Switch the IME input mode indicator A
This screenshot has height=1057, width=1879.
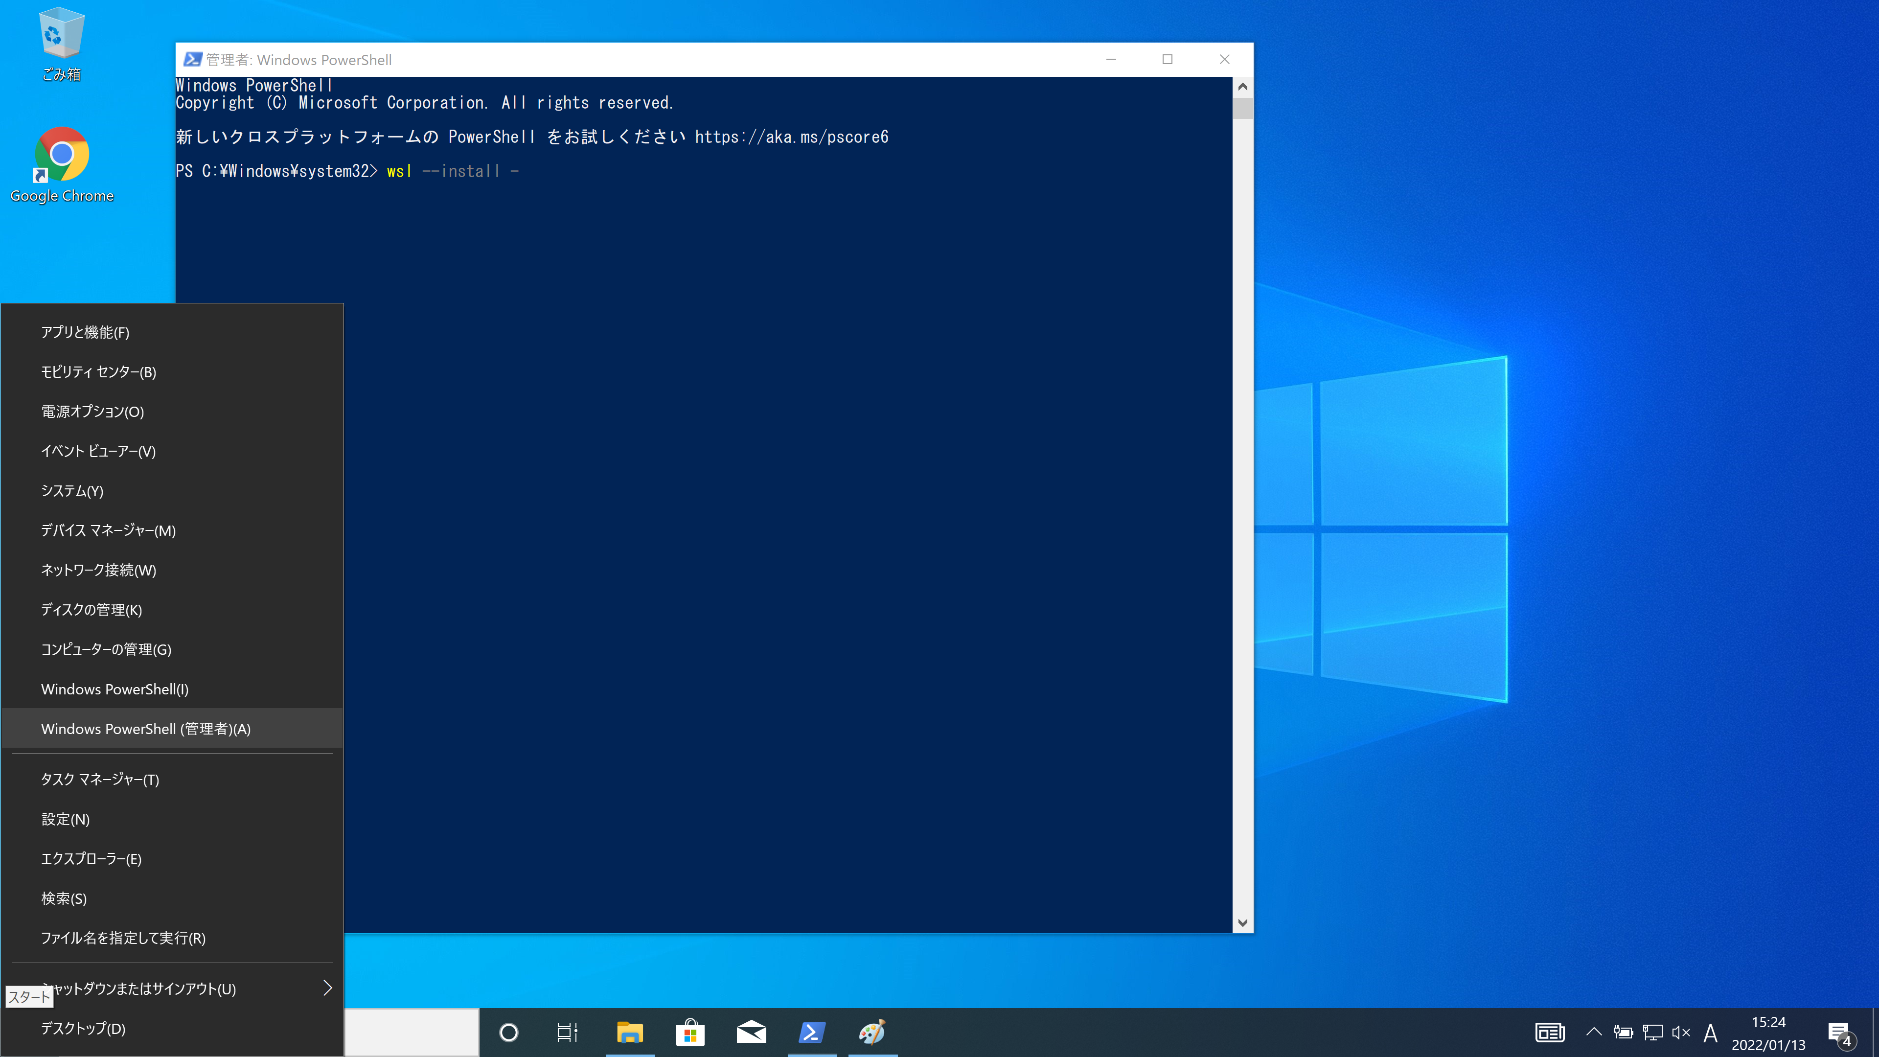point(1710,1032)
